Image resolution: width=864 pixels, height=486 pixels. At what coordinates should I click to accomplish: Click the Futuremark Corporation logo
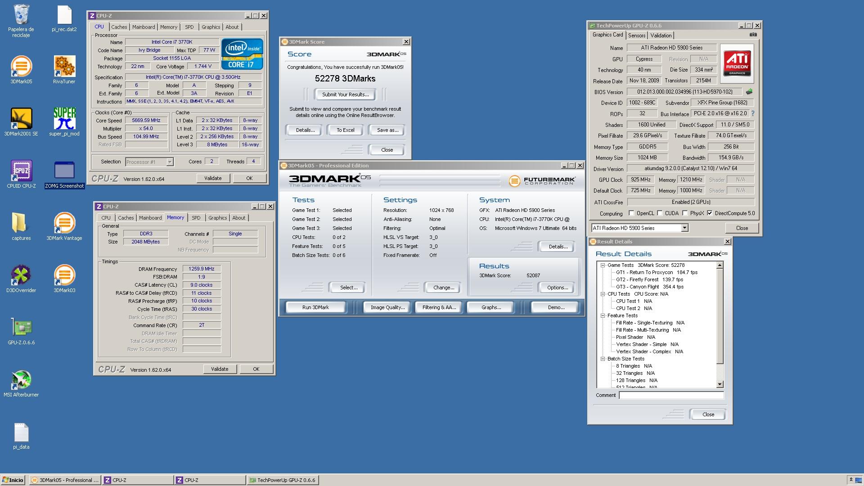tap(542, 181)
